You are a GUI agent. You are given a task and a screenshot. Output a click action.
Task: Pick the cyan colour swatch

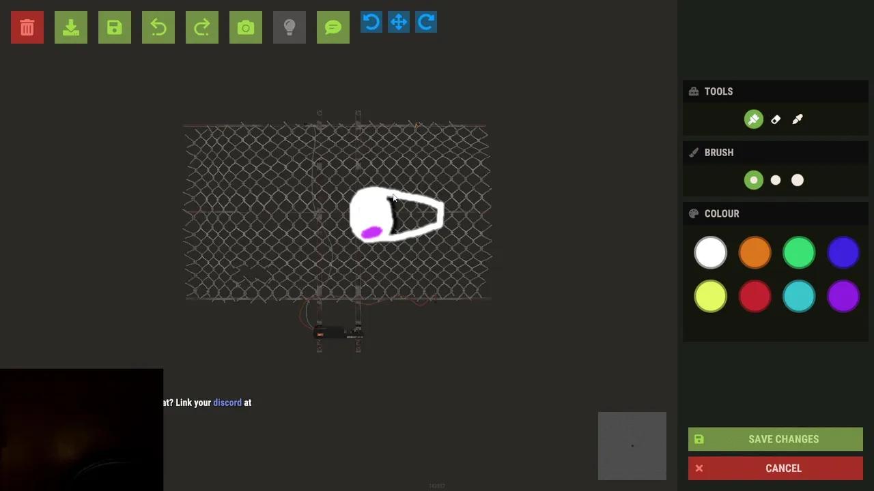(799, 297)
